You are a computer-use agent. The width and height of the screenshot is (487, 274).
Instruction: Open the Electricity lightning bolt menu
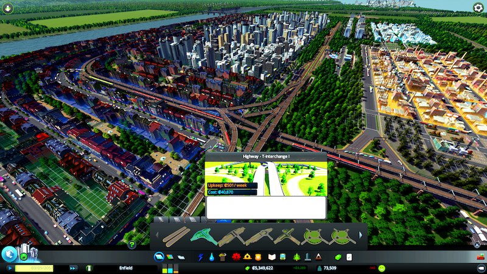pyautogui.click(x=201, y=257)
